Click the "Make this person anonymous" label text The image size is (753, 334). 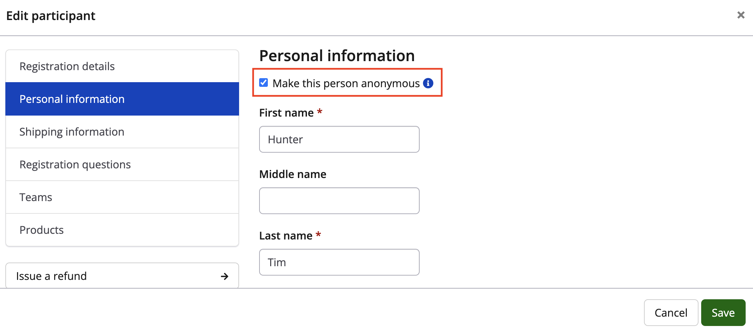(346, 83)
